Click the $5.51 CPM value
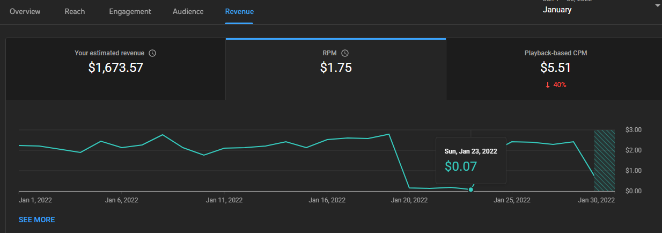The height and width of the screenshot is (233, 662). click(x=555, y=68)
